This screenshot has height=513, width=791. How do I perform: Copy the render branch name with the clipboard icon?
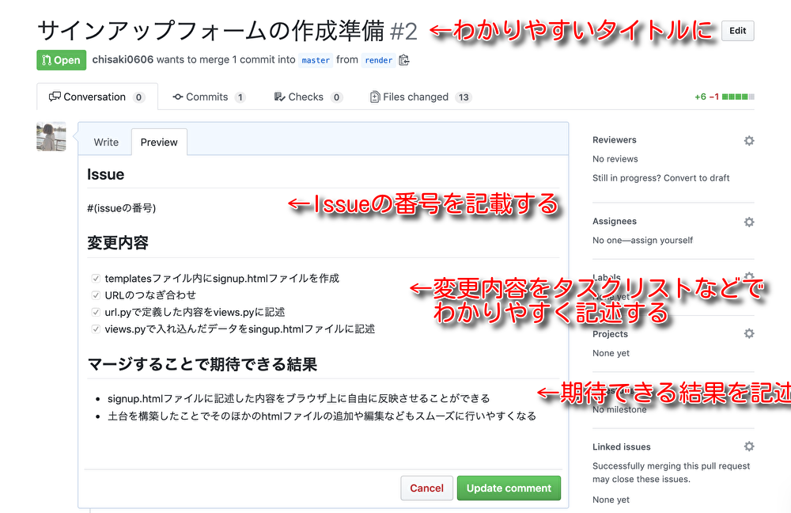point(404,60)
